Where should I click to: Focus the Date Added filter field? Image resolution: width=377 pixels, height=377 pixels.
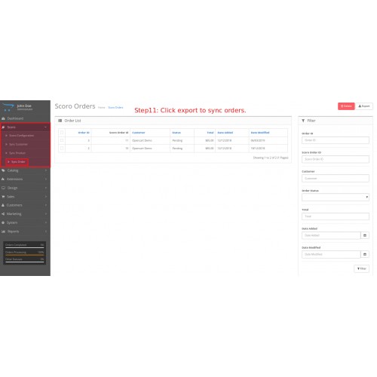tap(331, 235)
